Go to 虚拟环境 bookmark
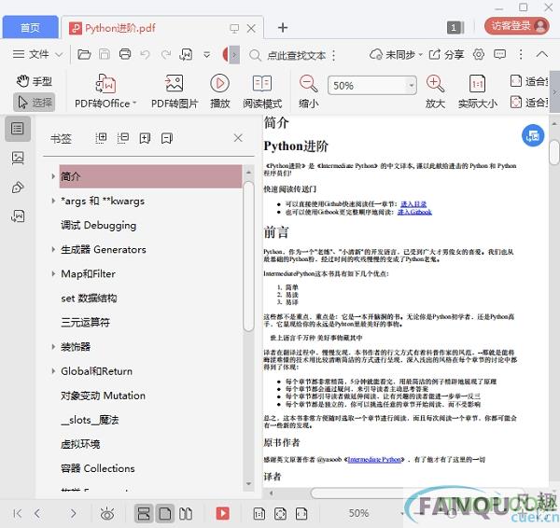560x528 pixels. pos(80,444)
